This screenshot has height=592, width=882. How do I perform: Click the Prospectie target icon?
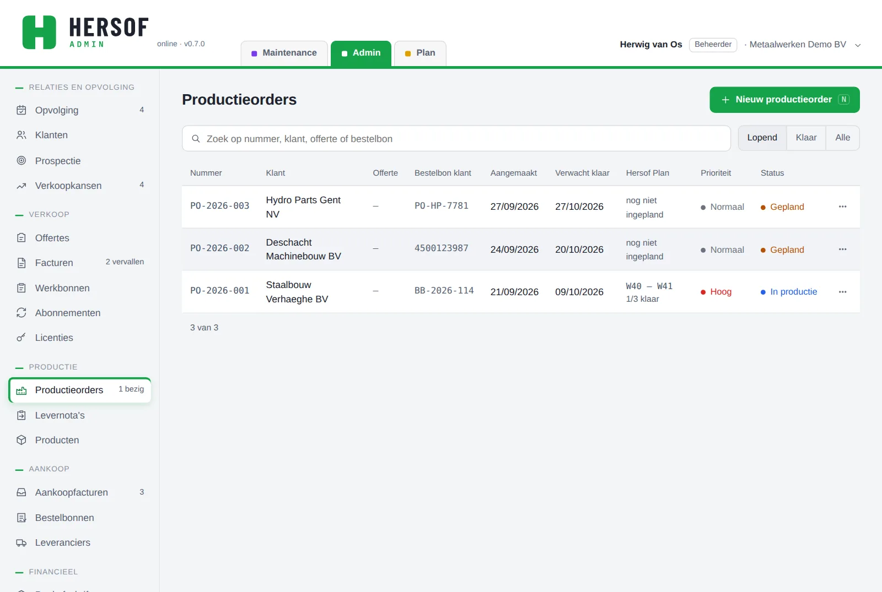21,161
